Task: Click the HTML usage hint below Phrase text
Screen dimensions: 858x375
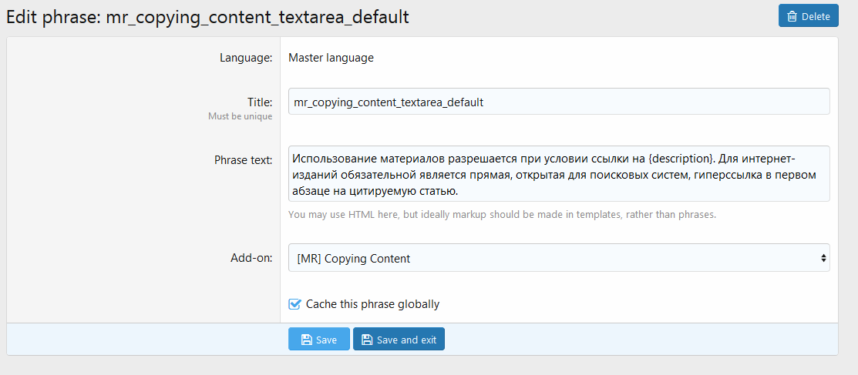Action: click(x=502, y=215)
